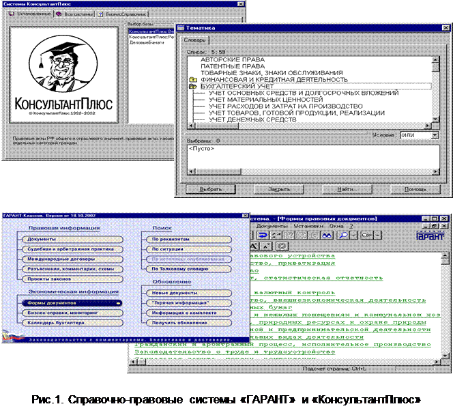This screenshot has height=415, width=453.
Task: Switch to the БизнесСправочник tab
Action: click(123, 14)
